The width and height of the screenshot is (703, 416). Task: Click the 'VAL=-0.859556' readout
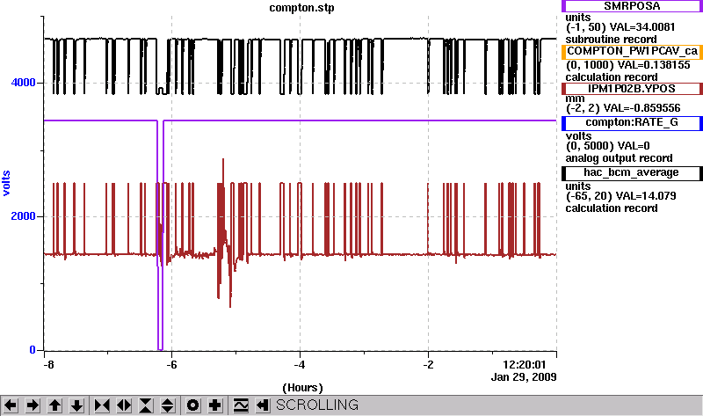[x=642, y=108]
